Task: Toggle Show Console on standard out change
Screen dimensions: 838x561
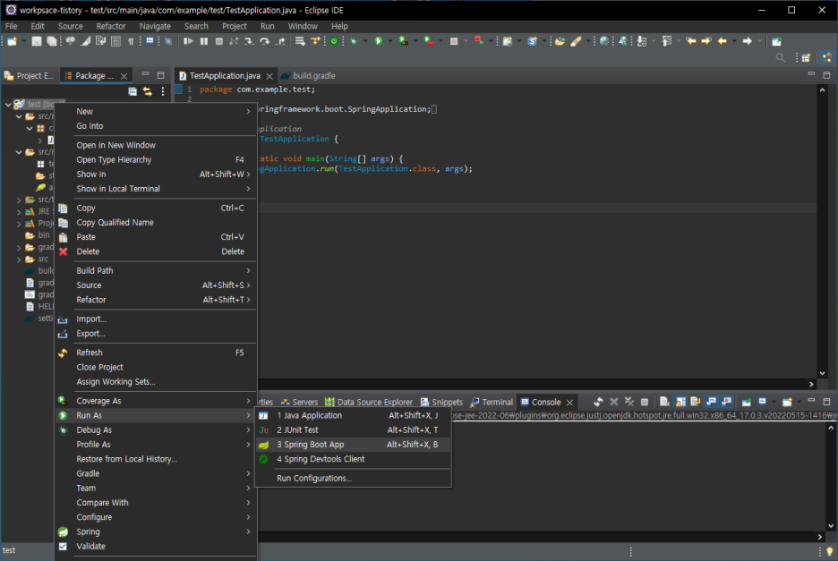Action: [711, 402]
